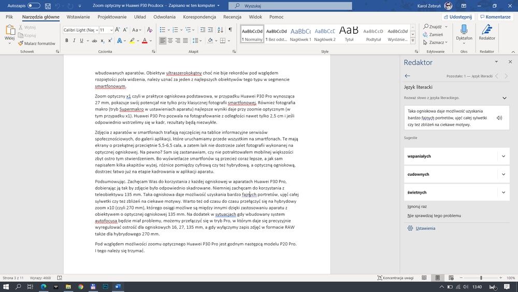Click the shading paint bucket icon
518x292 pixels.
[210, 40]
